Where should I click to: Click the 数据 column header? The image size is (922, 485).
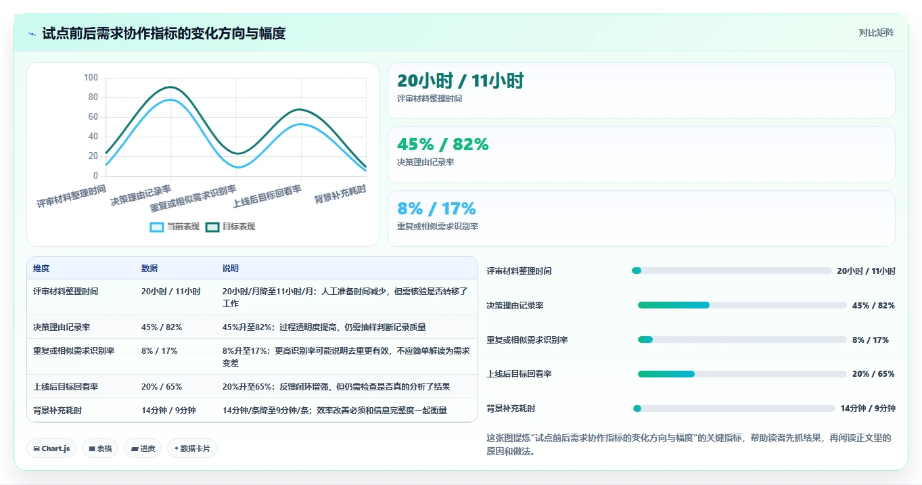click(149, 269)
